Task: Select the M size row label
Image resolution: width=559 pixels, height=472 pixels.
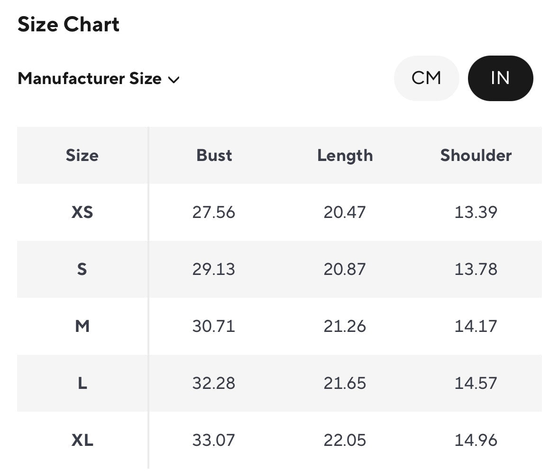Action: [82, 326]
